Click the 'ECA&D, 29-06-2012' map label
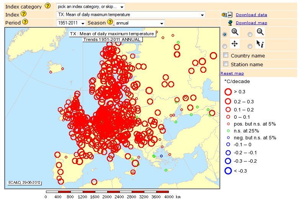The image size is (299, 201). pyautogui.click(x=25, y=183)
